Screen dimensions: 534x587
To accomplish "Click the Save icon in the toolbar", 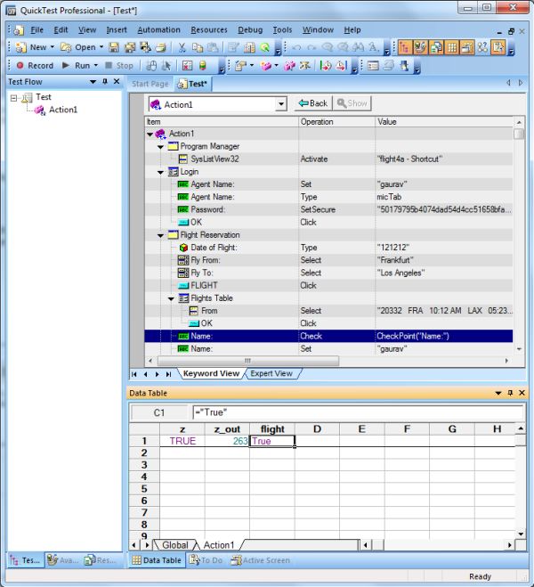I will point(114,47).
